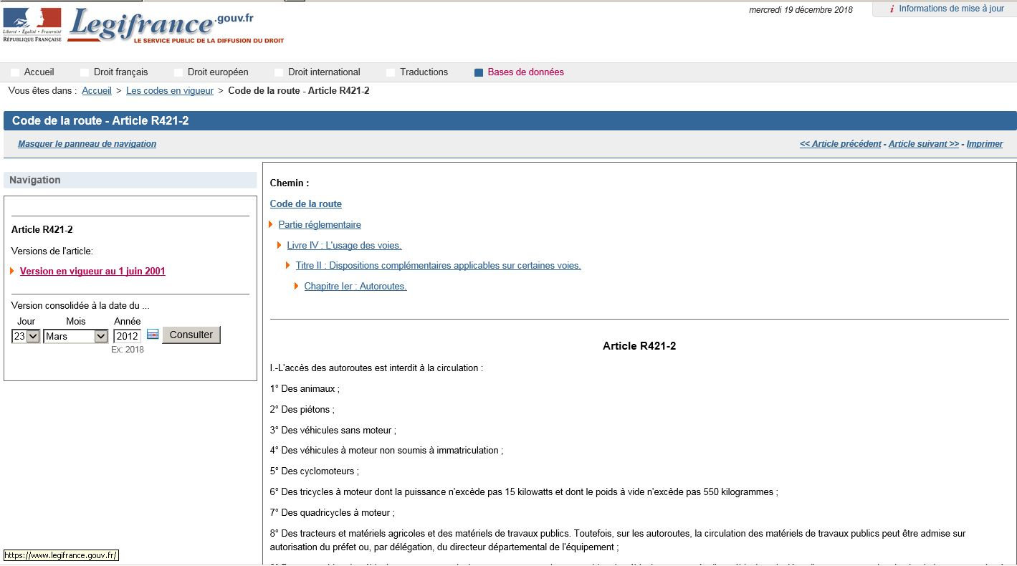Click the orange arrow beside Partie réglementaire
The height and width of the screenshot is (566, 1017).
click(x=272, y=225)
